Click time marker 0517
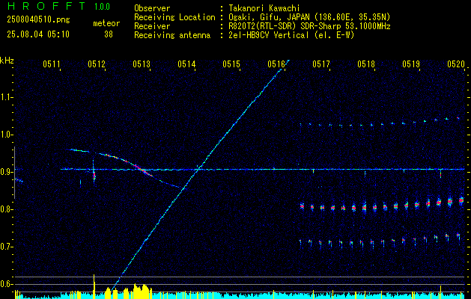 click(x=321, y=64)
